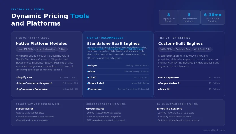Click the 'Dynamic Pricing Tools and Platforms' heading
Screen dimensions: 236x134
click(x=50, y=20)
